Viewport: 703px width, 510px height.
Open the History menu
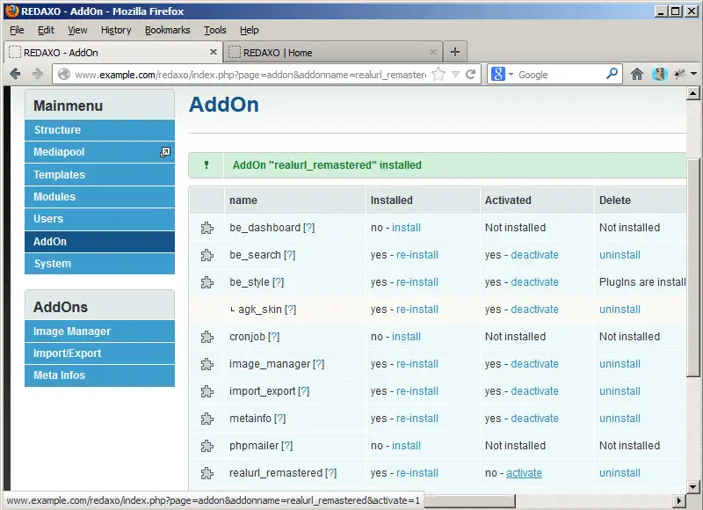click(x=116, y=30)
